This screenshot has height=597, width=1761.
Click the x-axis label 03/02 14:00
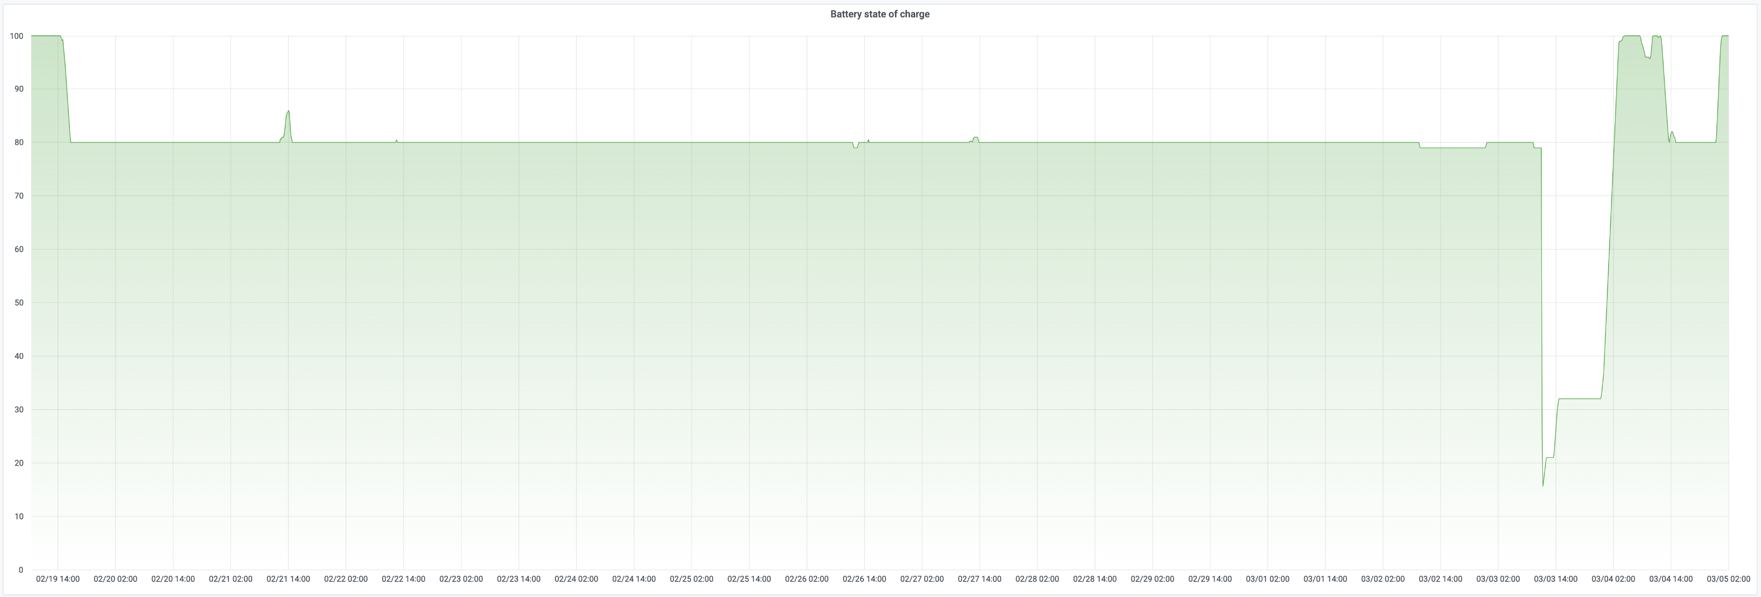click(1440, 579)
